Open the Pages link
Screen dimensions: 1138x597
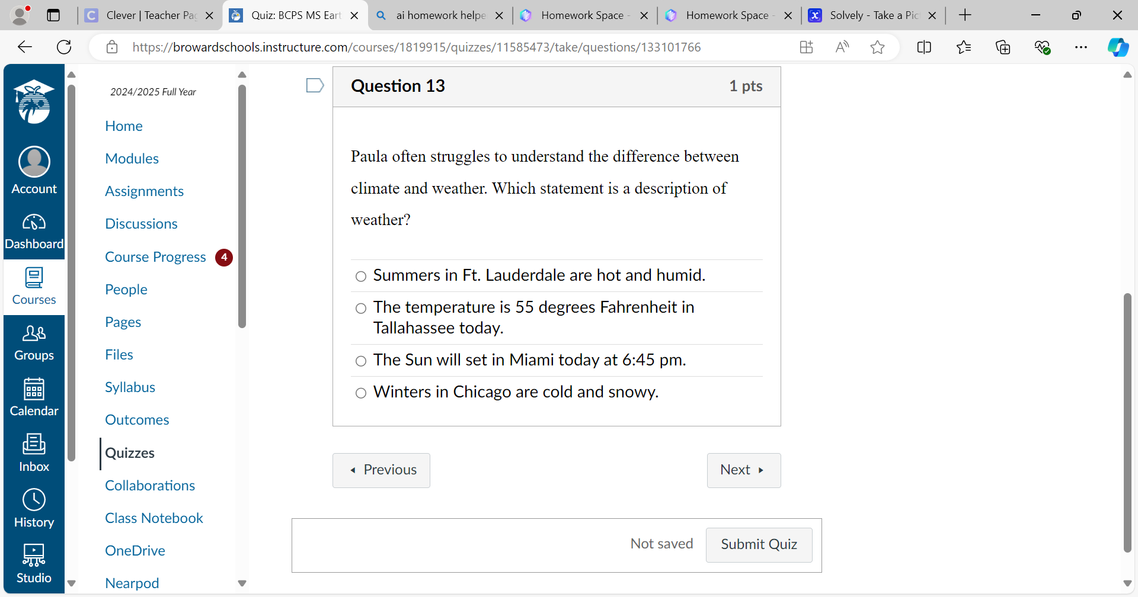[123, 322]
